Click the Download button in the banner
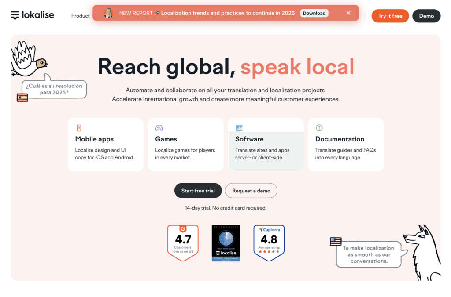The height and width of the screenshot is (297, 451). pyautogui.click(x=314, y=13)
